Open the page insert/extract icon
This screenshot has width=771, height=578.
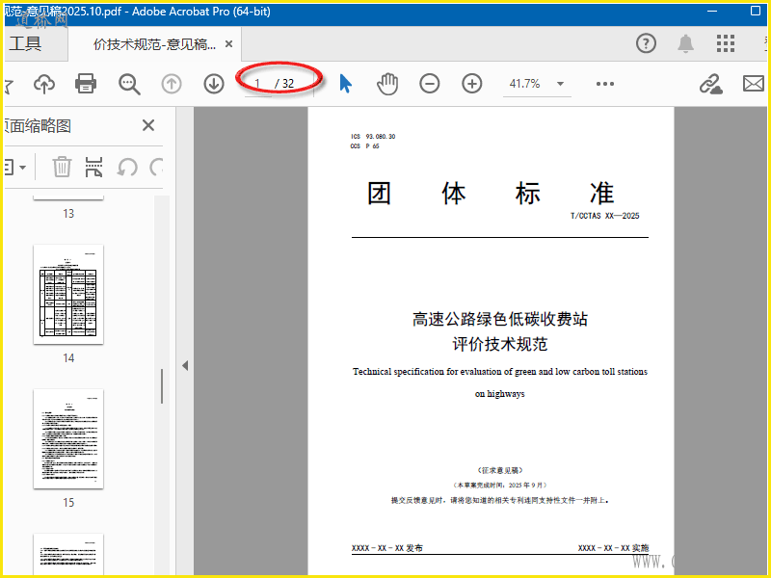coord(93,167)
